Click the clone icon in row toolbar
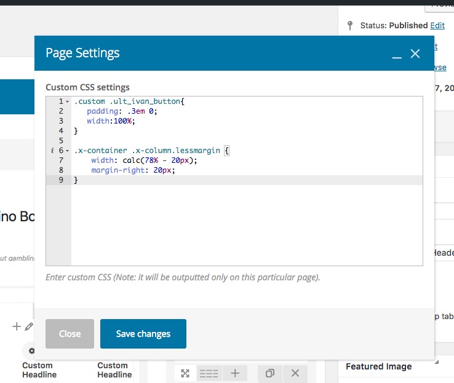Screen dimensions: 454x383 click(269, 373)
